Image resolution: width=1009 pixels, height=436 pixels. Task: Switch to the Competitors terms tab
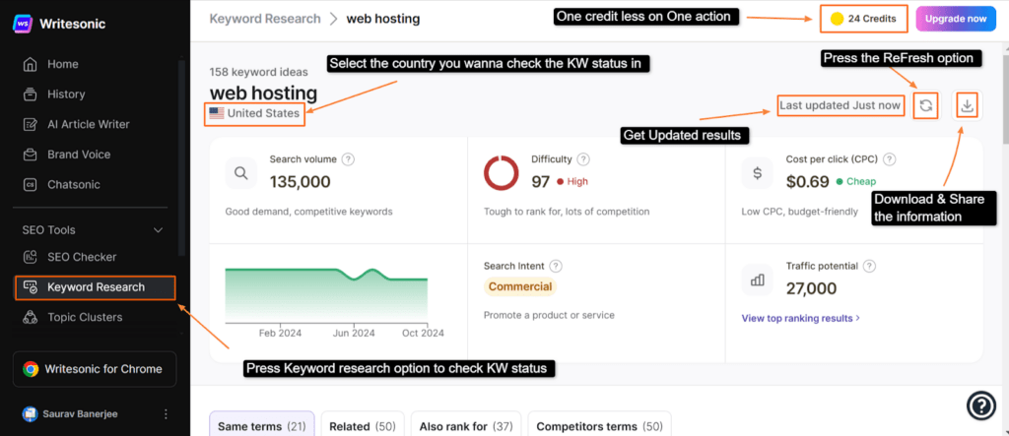click(x=599, y=426)
